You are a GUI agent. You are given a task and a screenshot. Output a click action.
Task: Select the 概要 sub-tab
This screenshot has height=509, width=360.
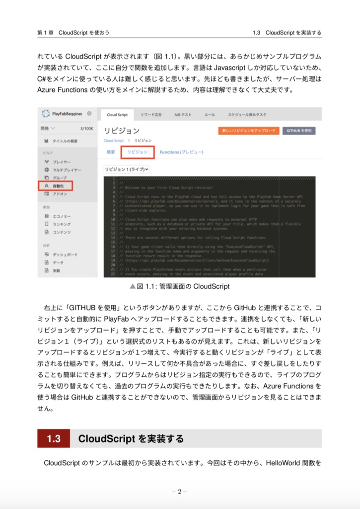tap(111, 152)
